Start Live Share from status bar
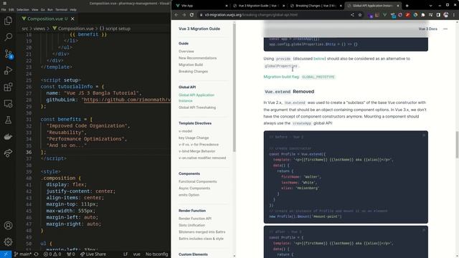 click(x=93, y=254)
